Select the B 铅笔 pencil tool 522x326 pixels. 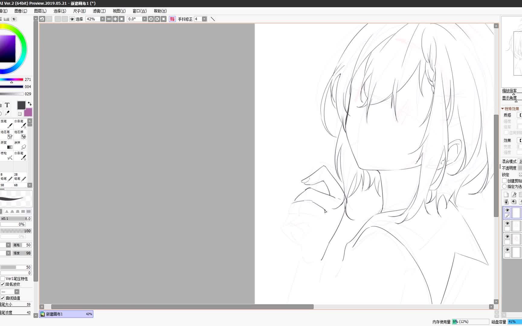coord(6,177)
